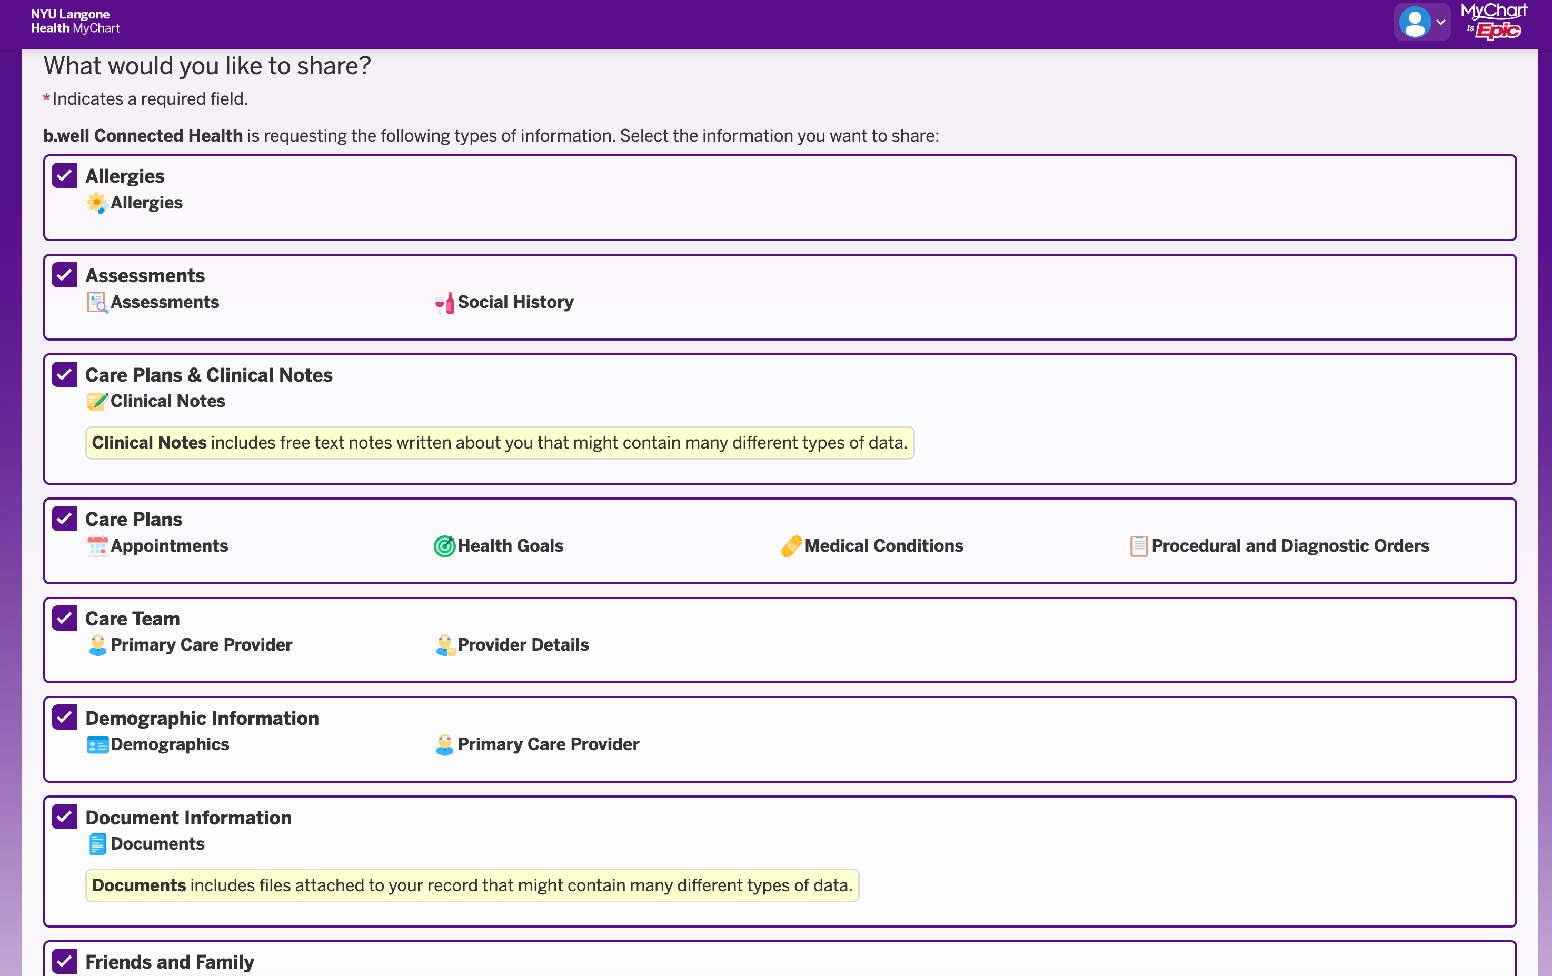Click the Appointments calendar icon

click(x=97, y=546)
